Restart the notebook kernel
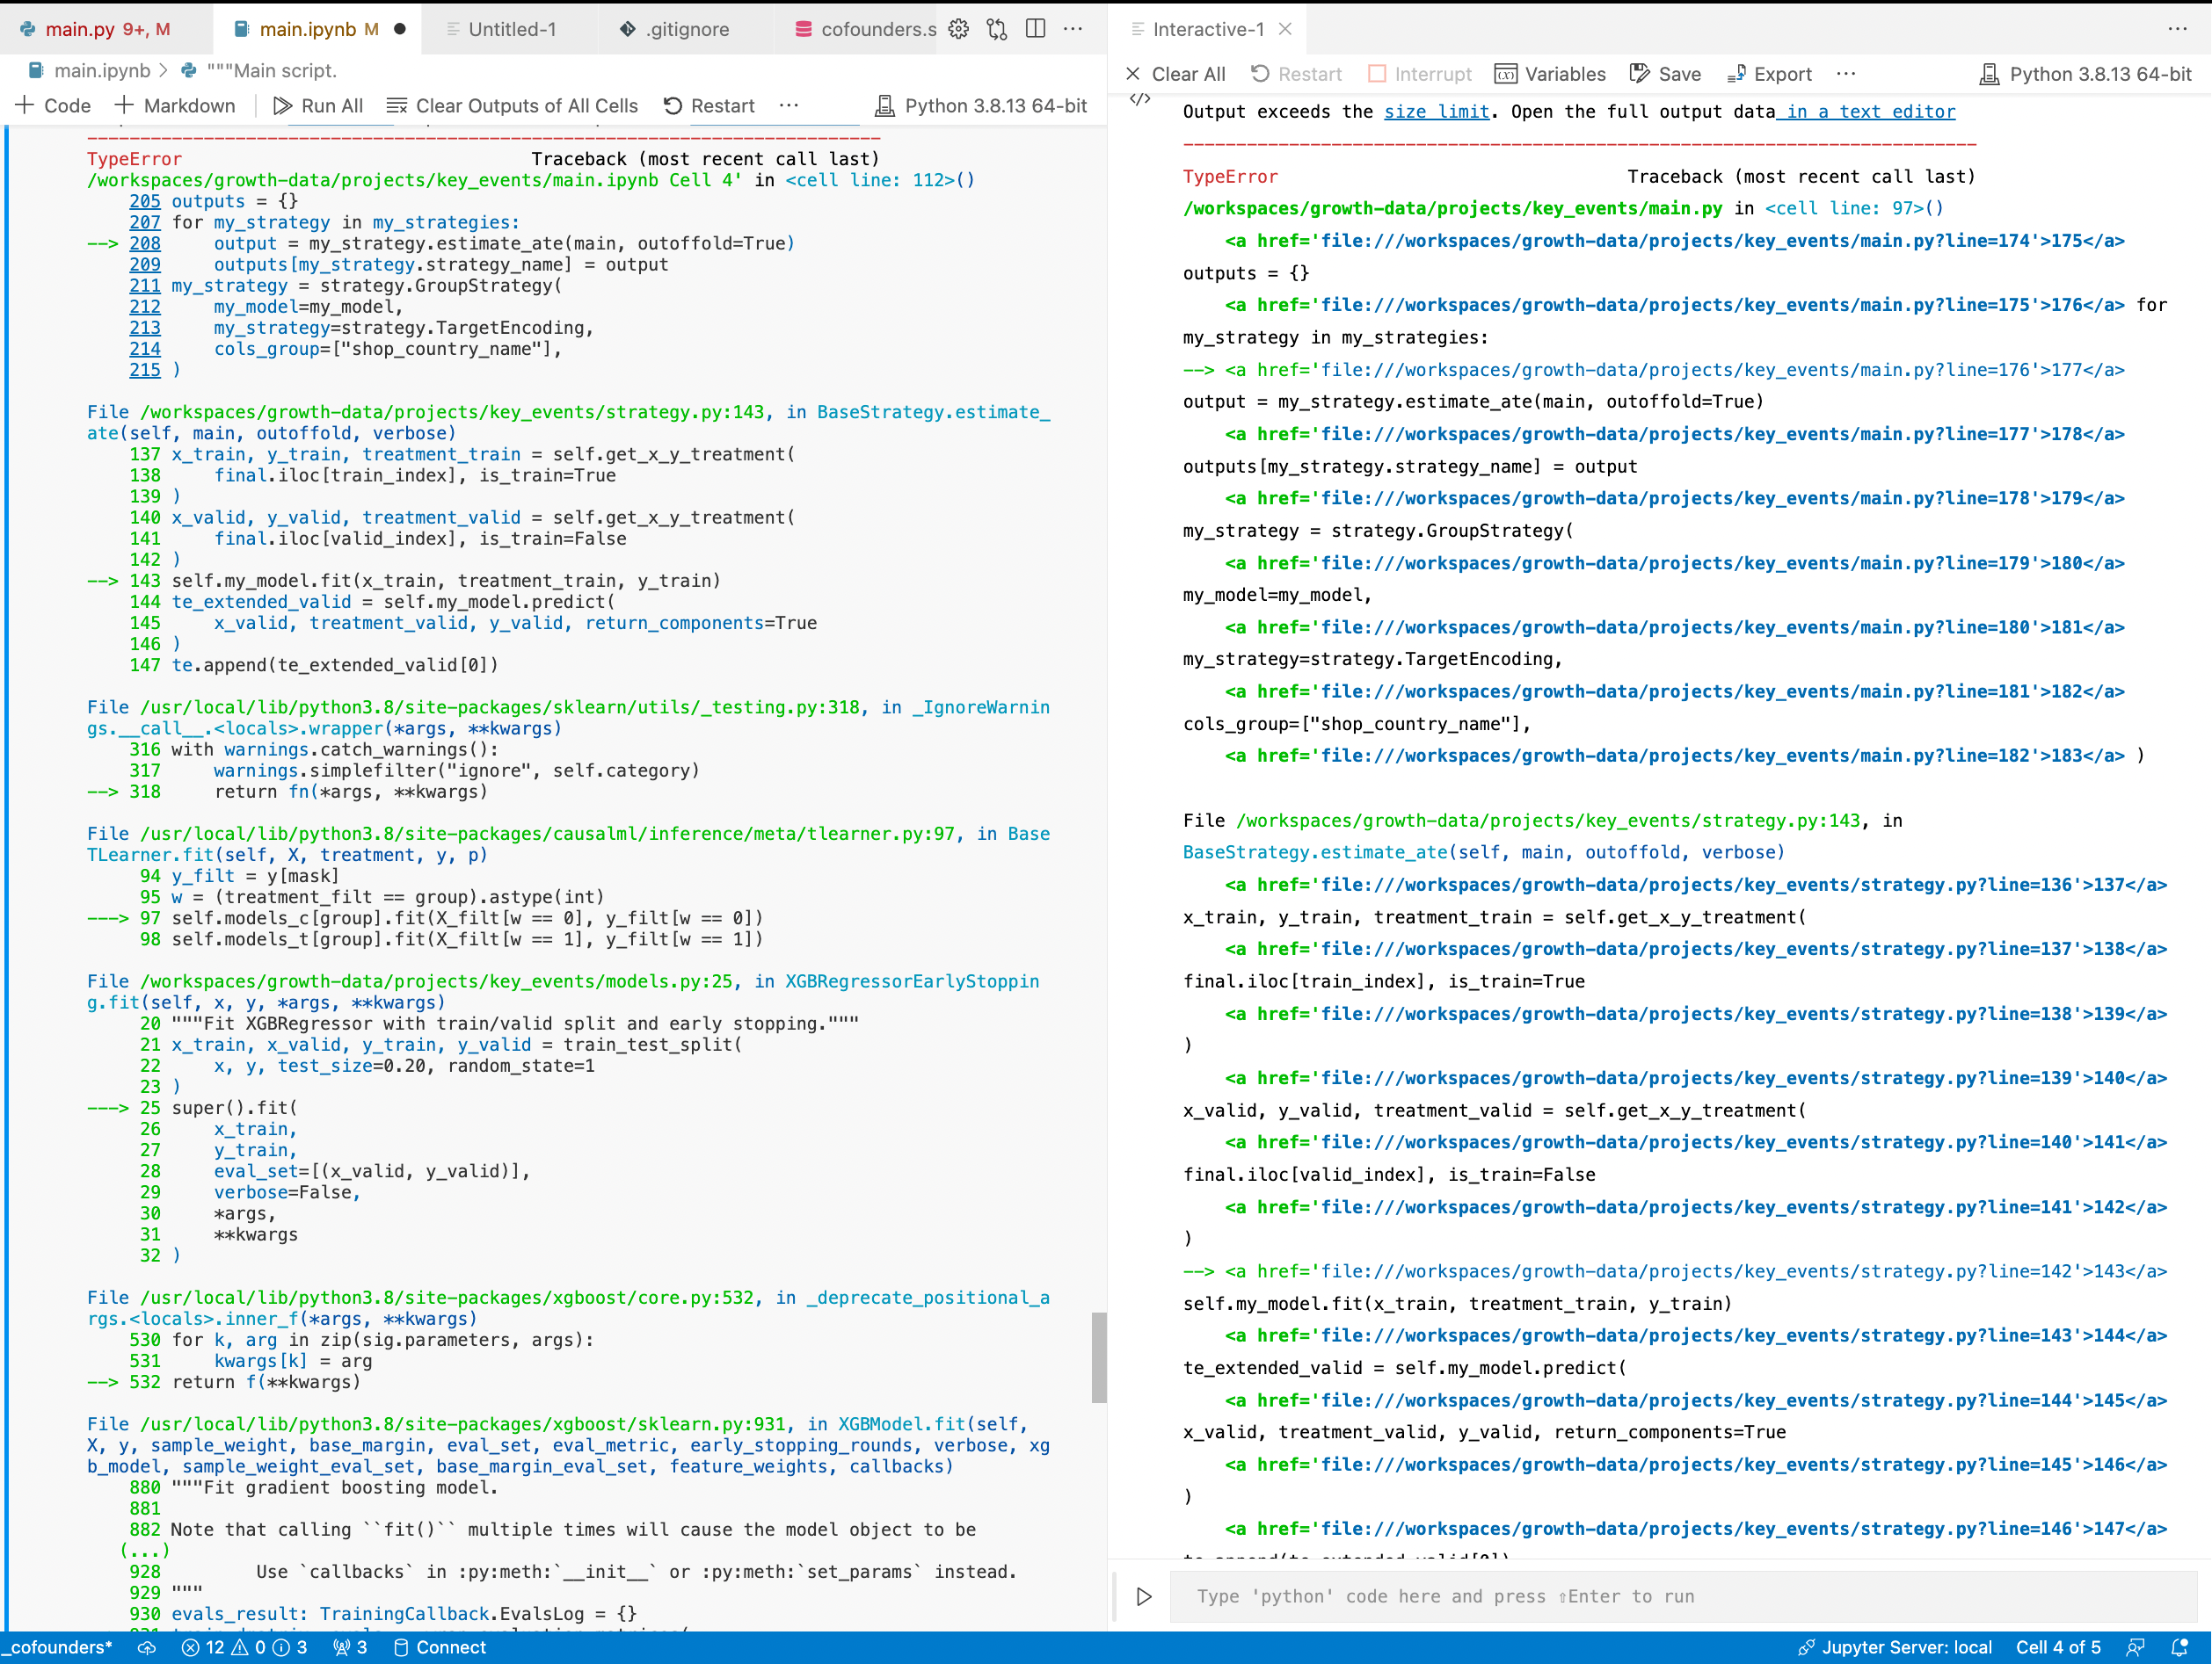This screenshot has width=2212, height=1664. [x=709, y=105]
